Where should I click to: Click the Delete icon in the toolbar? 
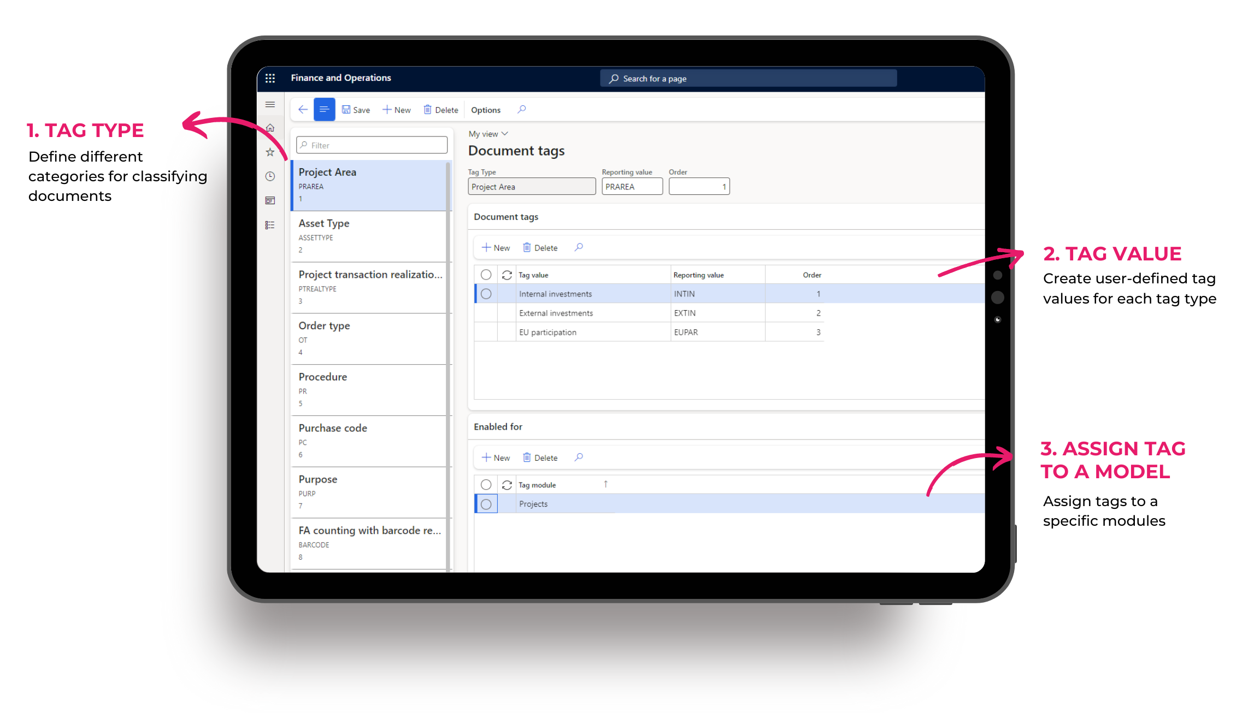click(441, 109)
